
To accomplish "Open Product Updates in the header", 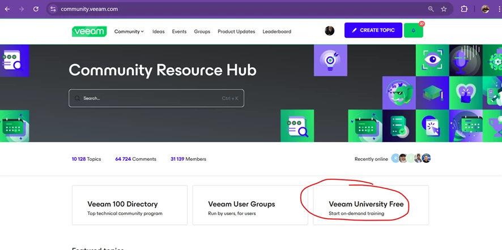I will point(236,31).
